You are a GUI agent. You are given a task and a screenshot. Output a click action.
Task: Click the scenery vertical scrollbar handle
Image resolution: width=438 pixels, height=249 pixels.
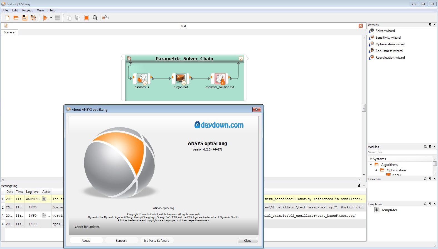[364, 108]
